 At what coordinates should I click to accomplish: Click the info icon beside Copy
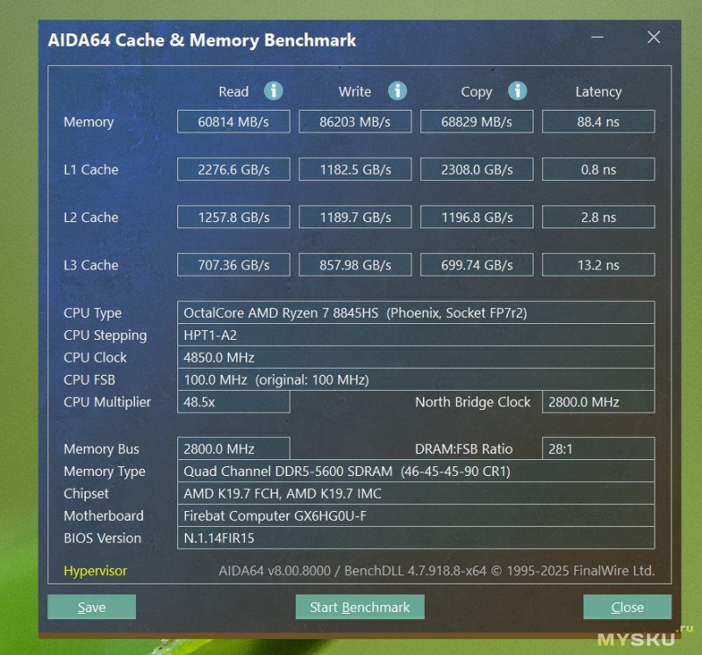coord(518,91)
